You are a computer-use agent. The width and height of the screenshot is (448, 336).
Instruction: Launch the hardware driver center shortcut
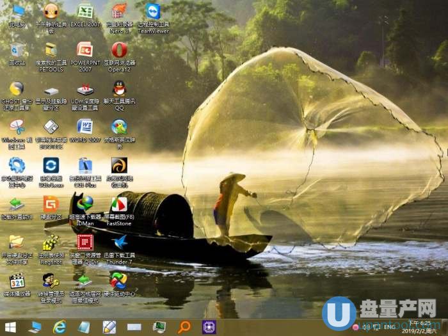click(120, 285)
